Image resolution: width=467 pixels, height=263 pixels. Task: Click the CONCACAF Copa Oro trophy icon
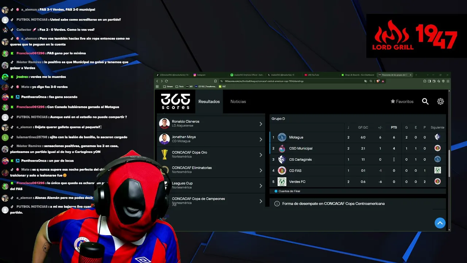165,155
